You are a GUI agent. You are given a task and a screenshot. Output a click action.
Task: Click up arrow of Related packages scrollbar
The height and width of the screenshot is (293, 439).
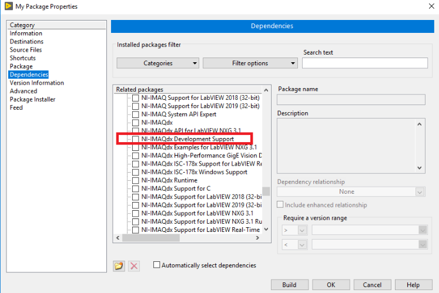266,90
